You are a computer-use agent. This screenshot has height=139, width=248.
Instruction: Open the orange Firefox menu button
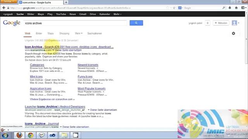(9, 2)
